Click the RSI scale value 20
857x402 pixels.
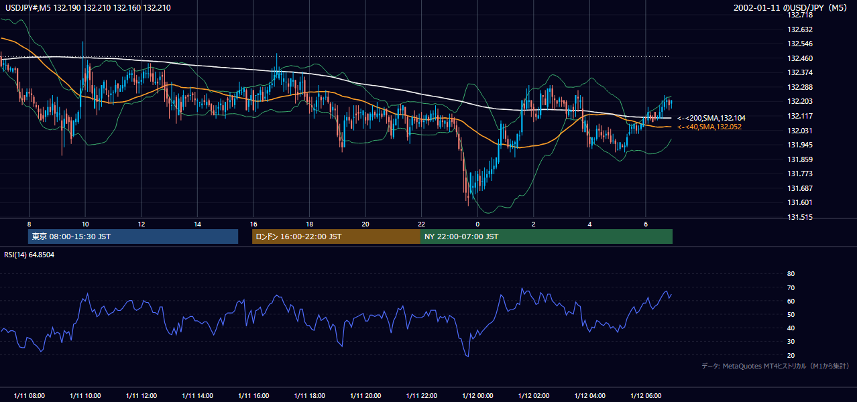tap(791, 355)
